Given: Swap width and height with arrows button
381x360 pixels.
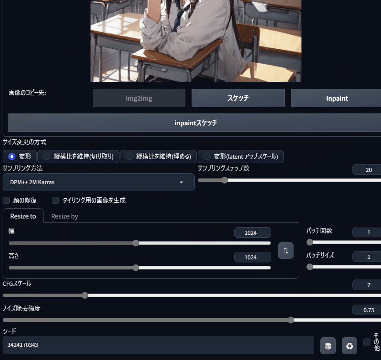Looking at the screenshot, I should 286,251.
